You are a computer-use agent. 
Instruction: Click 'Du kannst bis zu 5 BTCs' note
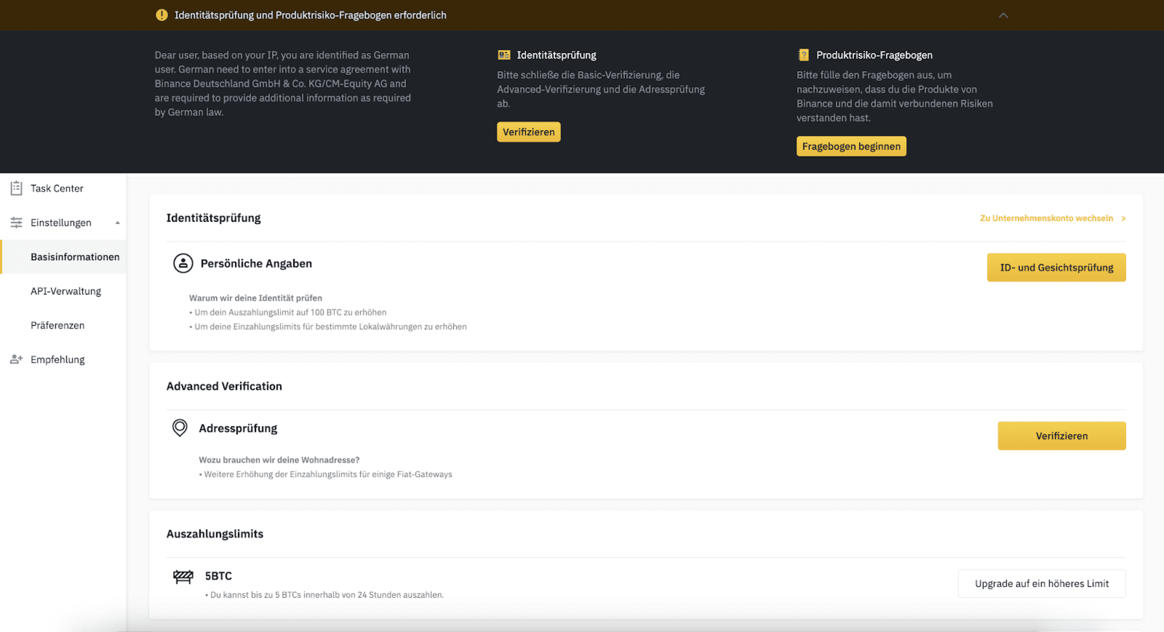click(x=324, y=595)
